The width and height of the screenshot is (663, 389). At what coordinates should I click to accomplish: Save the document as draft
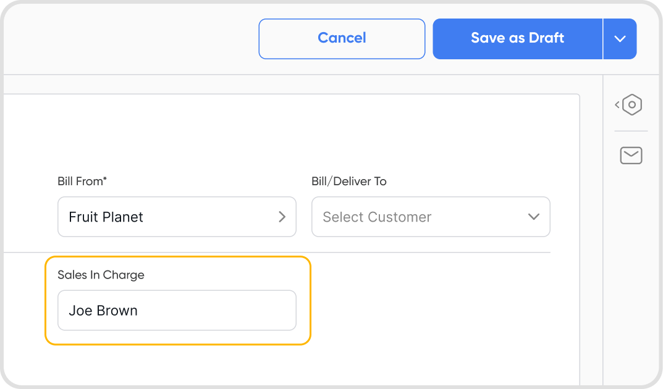517,38
